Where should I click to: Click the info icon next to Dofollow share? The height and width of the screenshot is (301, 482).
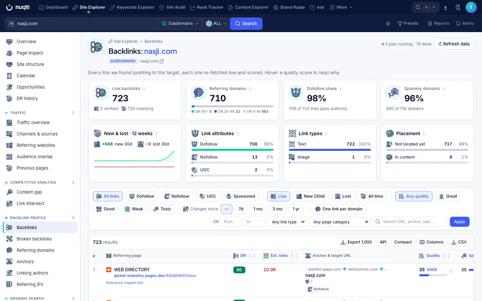coord(341,89)
